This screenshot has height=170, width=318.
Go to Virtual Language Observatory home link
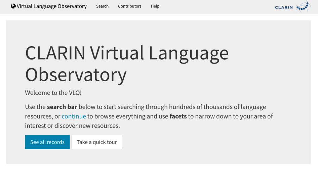point(49,6)
